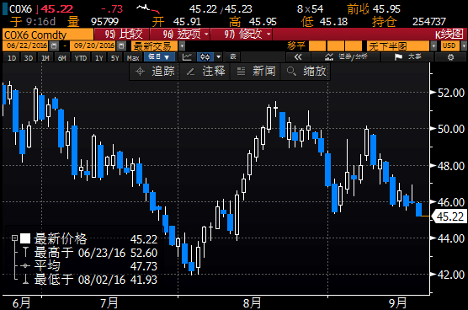Click the 95) 比较 compare button
Screen dimensions: 468x310
point(122,35)
